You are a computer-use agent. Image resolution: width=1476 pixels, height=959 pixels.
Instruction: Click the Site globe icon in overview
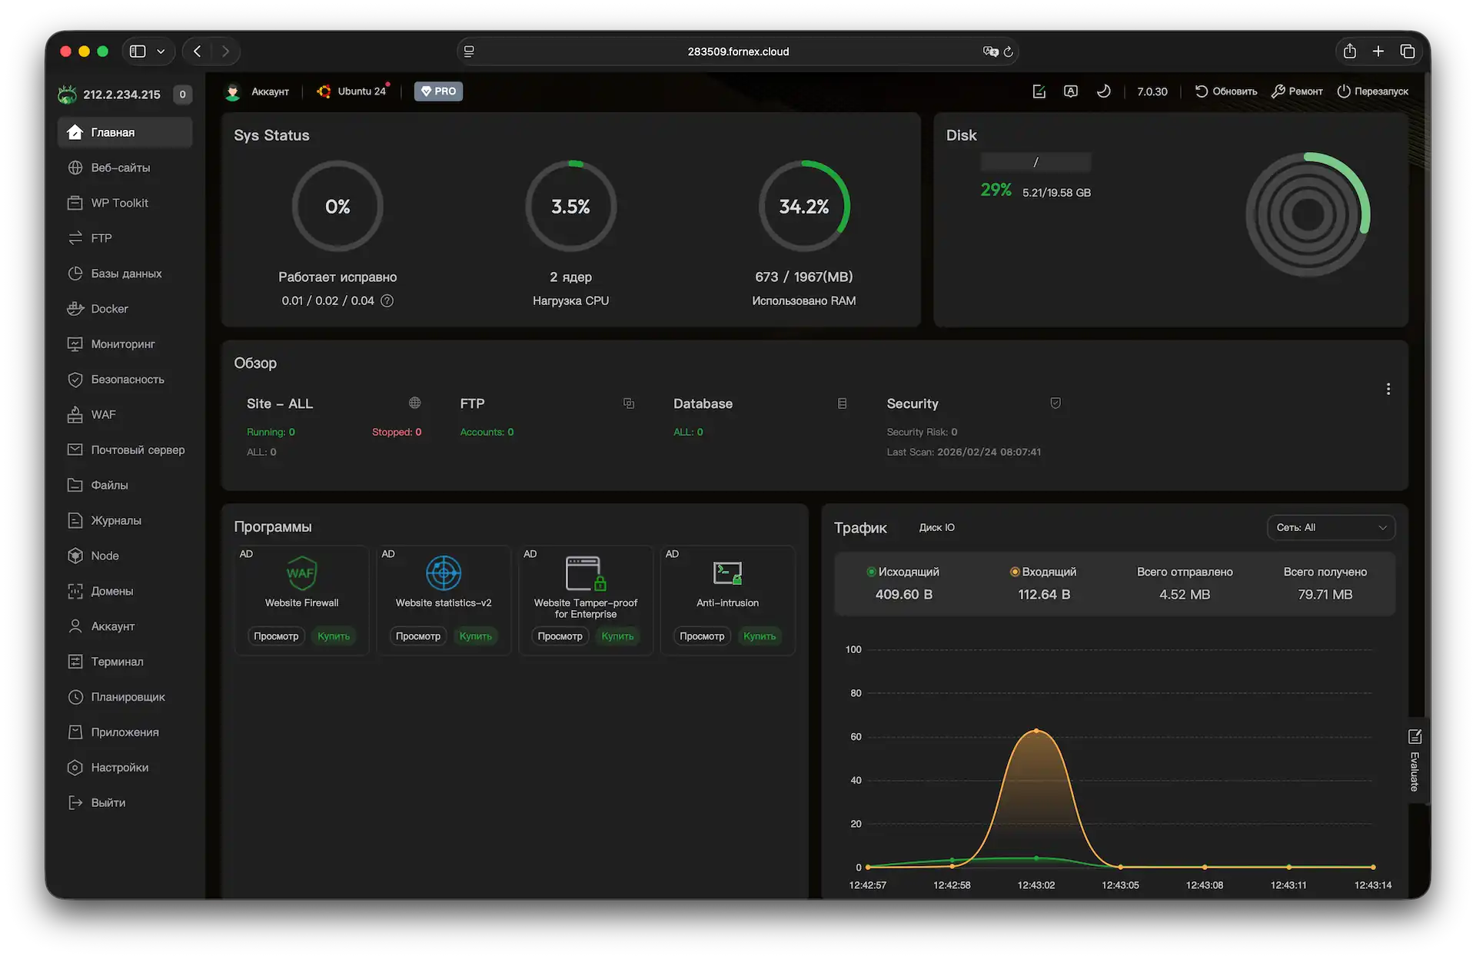pos(414,403)
